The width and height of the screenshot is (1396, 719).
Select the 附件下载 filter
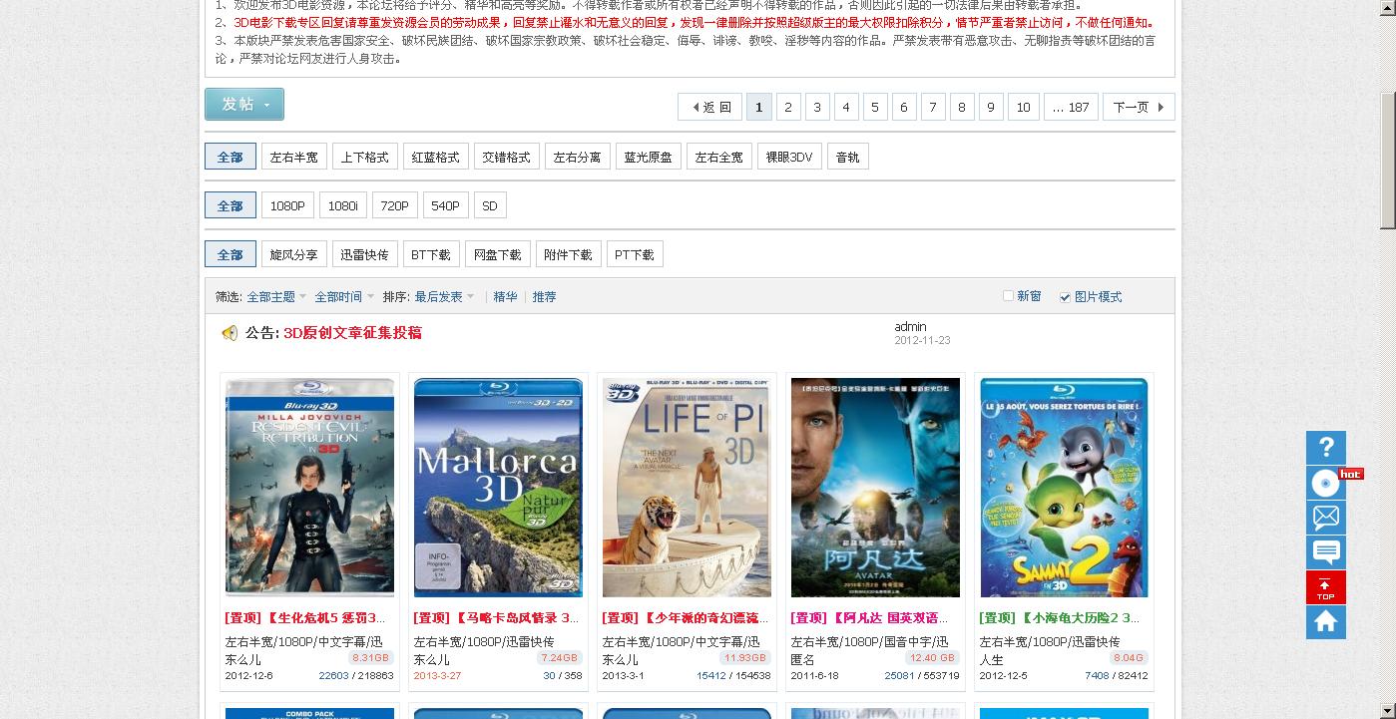[x=568, y=254]
